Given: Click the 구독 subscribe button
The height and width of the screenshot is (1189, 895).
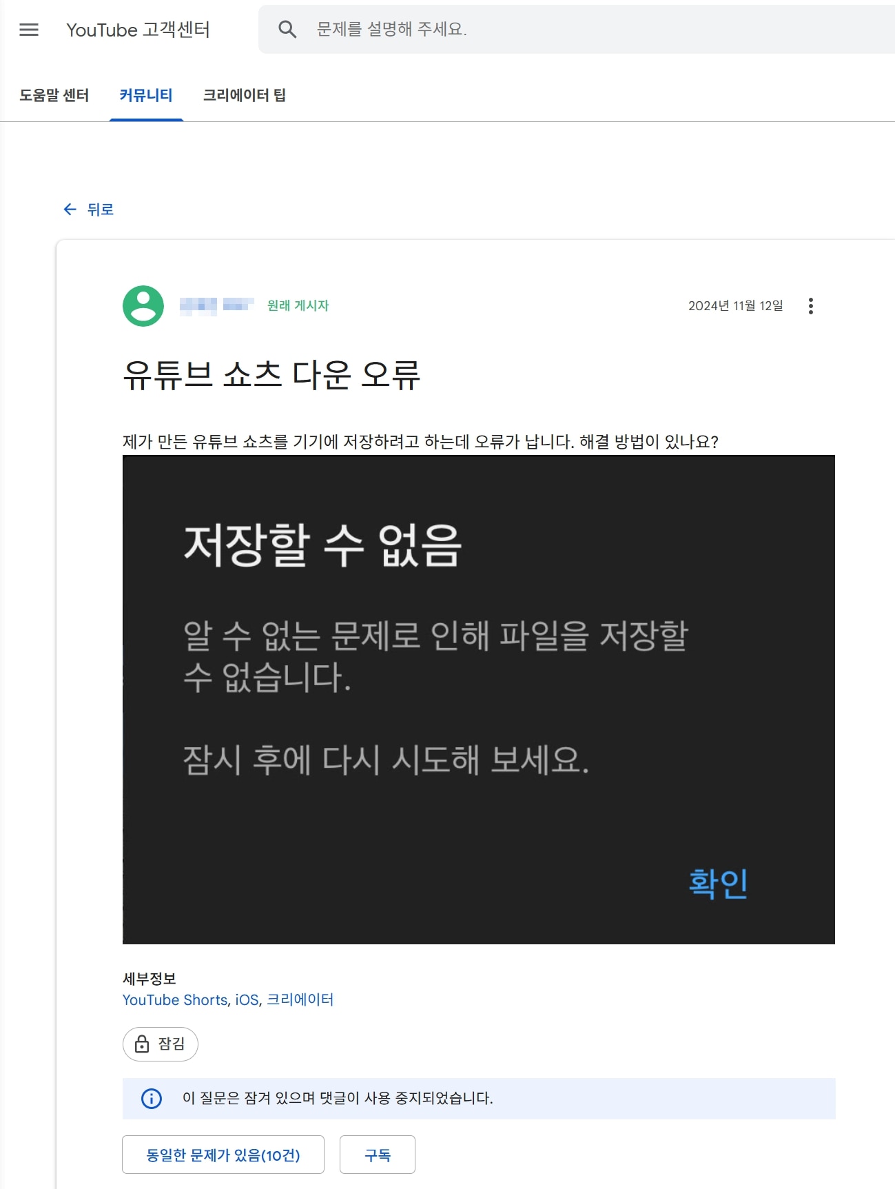Looking at the screenshot, I should click(x=377, y=1155).
